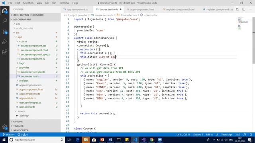
Task: Switch to register.component.html tab
Action: (x=180, y=10)
